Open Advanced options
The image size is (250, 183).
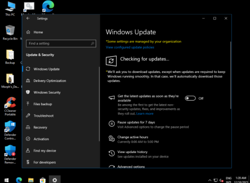tap(131, 167)
